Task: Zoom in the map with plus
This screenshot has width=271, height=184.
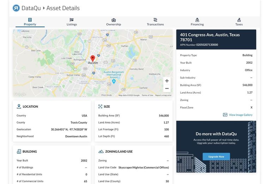Action: coord(167,81)
